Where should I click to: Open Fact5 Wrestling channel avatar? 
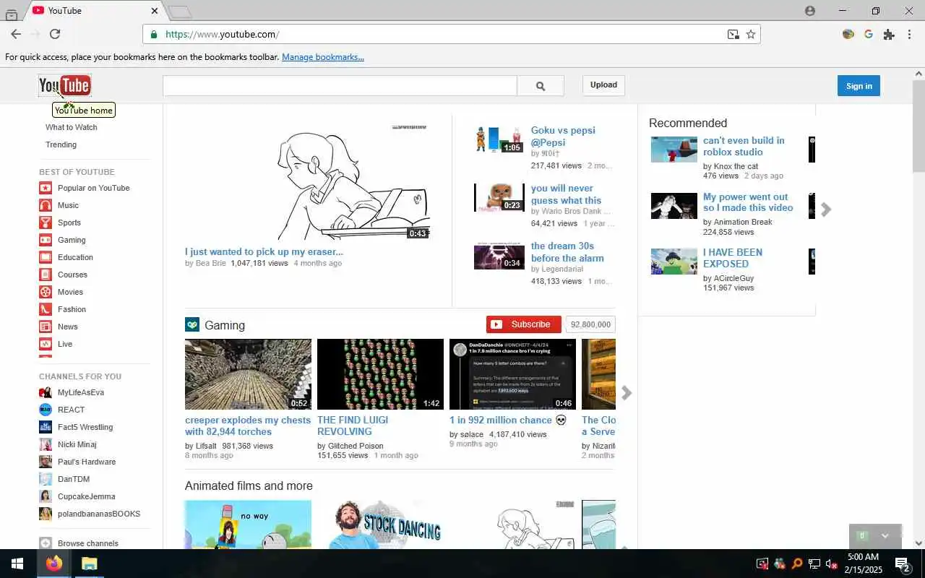(46, 427)
